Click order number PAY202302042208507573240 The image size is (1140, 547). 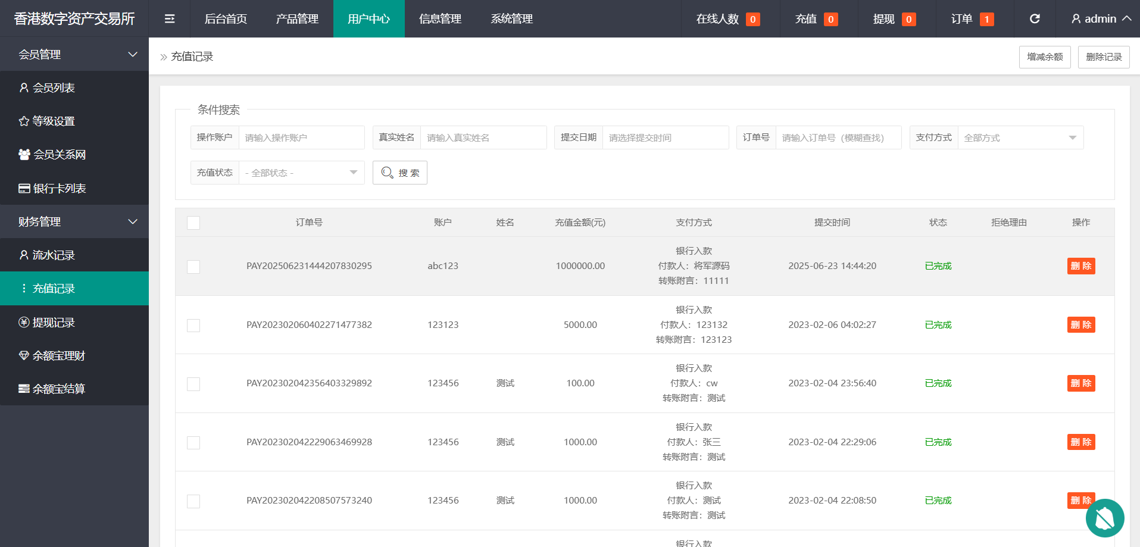click(309, 501)
